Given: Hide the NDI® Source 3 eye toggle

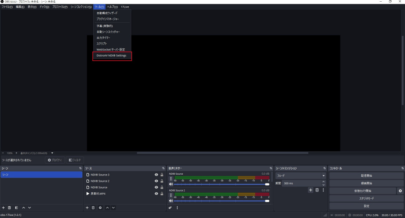Looking at the screenshot, I should 156,175.
